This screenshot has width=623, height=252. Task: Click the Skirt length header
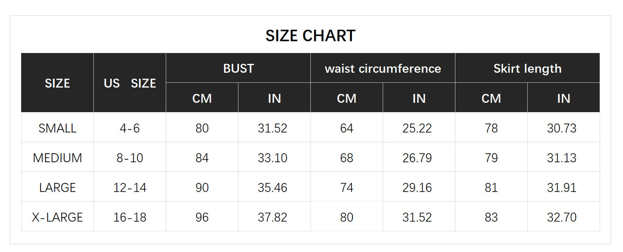coord(527,69)
